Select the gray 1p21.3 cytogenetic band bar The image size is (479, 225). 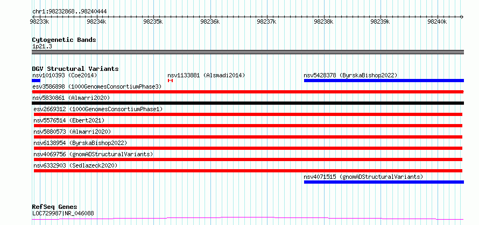tap(248, 52)
